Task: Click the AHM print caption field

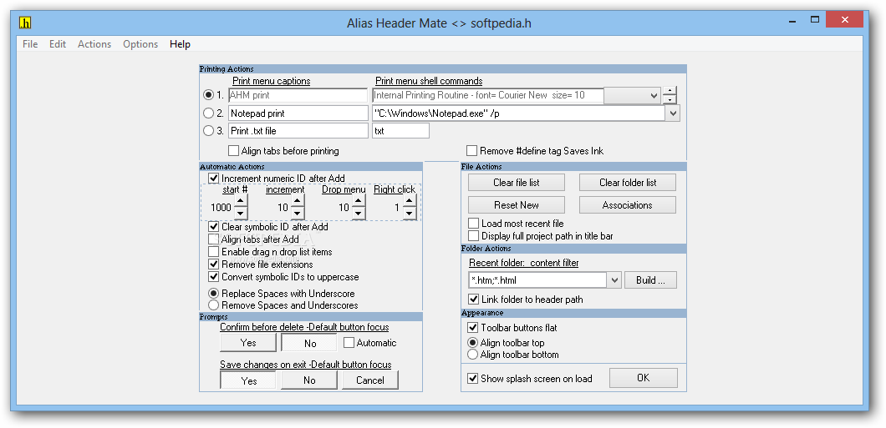Action: [x=298, y=95]
